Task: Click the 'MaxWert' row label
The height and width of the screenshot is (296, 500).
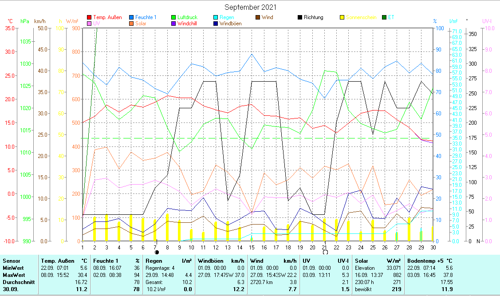Action: (14, 275)
